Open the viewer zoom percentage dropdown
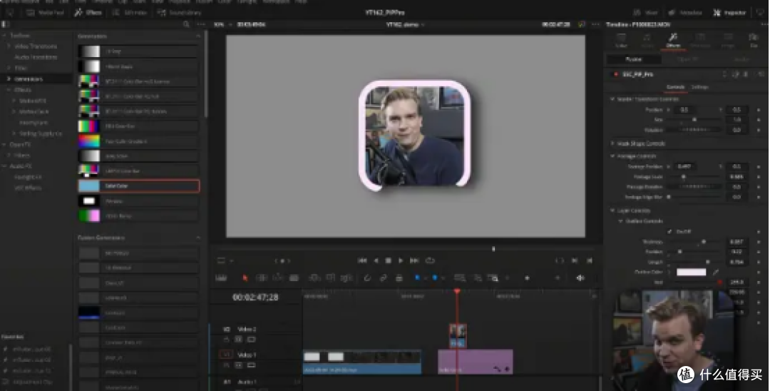770x391 pixels. pos(223,24)
